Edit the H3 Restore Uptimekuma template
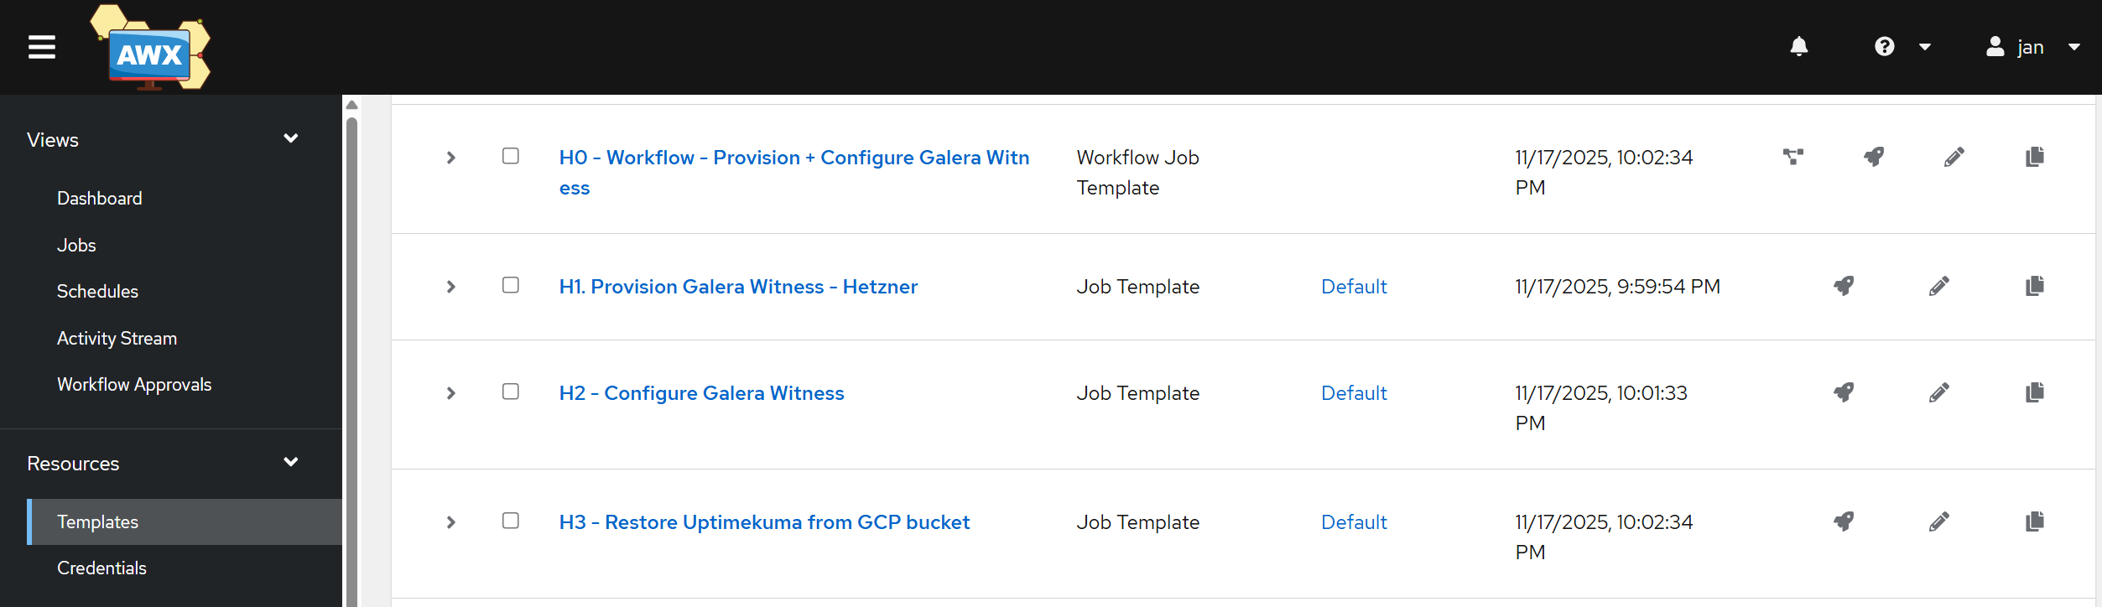 1938,521
